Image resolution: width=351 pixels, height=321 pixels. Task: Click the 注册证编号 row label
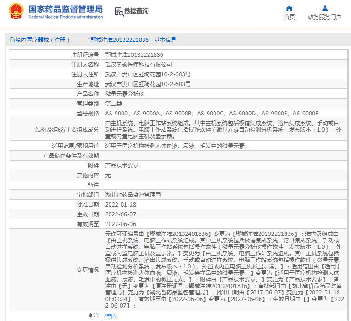(x=85, y=55)
